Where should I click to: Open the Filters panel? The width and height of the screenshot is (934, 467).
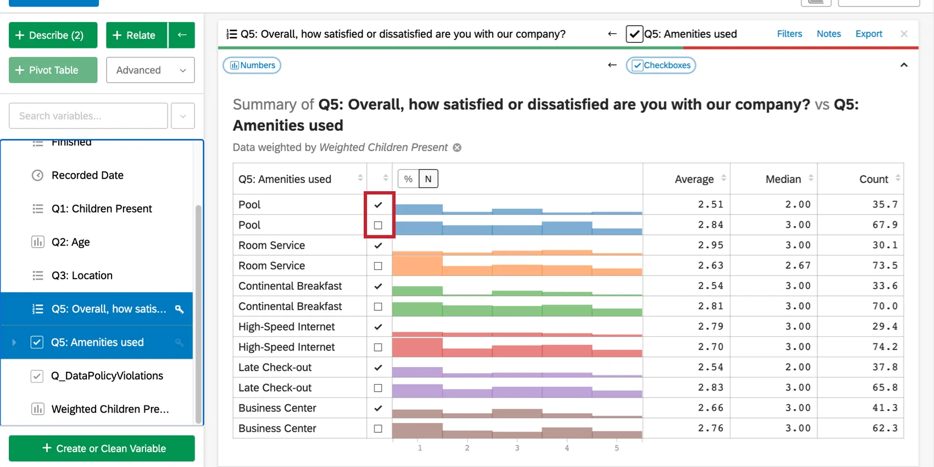click(x=790, y=34)
